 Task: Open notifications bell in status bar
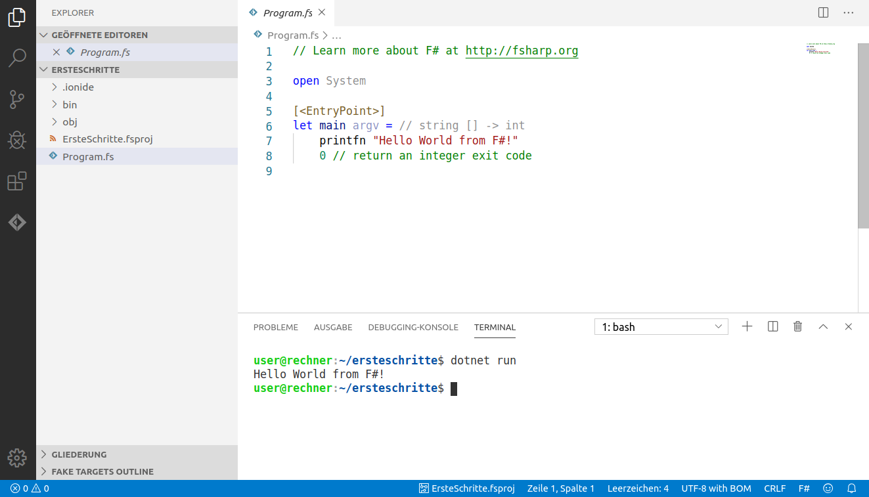[852, 488]
